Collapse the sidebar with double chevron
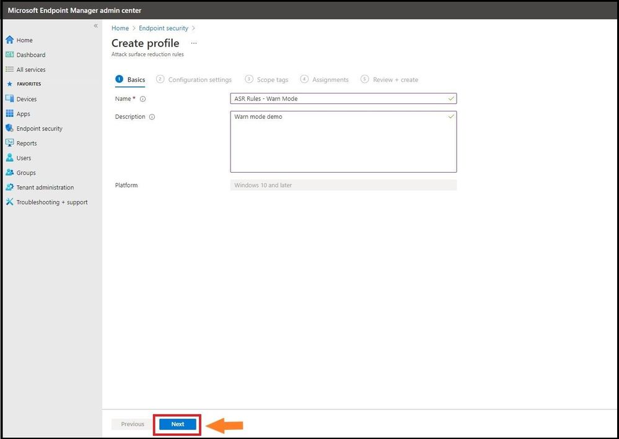The image size is (619, 439). pos(95,25)
